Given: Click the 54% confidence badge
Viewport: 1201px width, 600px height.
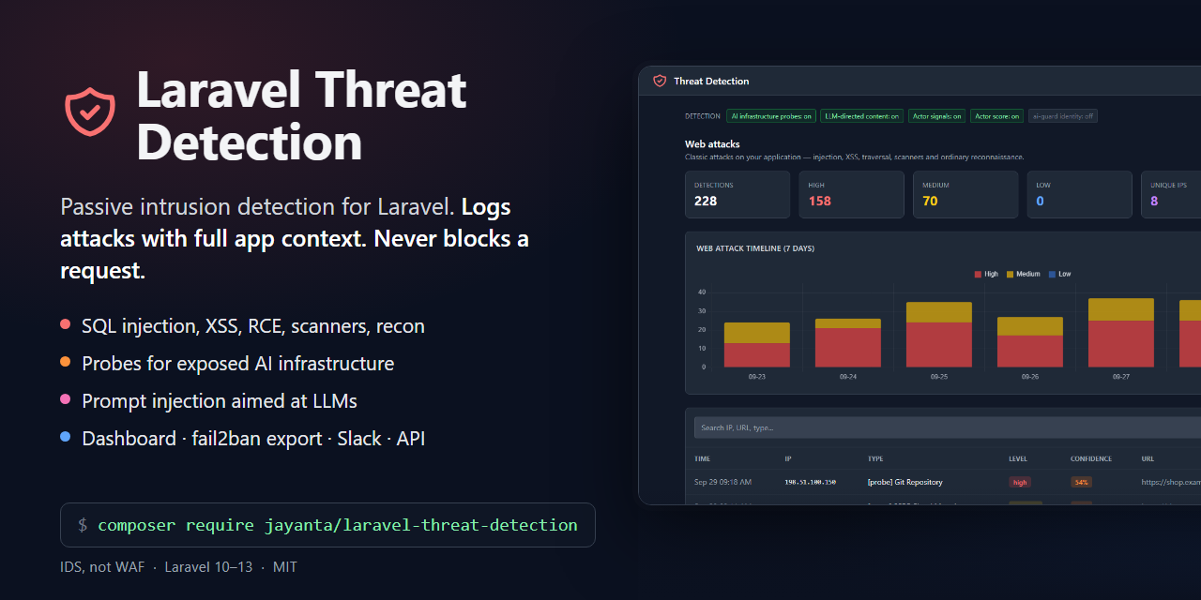Looking at the screenshot, I should point(1081,482).
